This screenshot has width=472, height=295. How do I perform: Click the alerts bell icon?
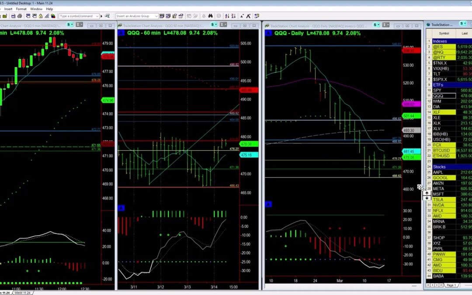click(x=204, y=15)
